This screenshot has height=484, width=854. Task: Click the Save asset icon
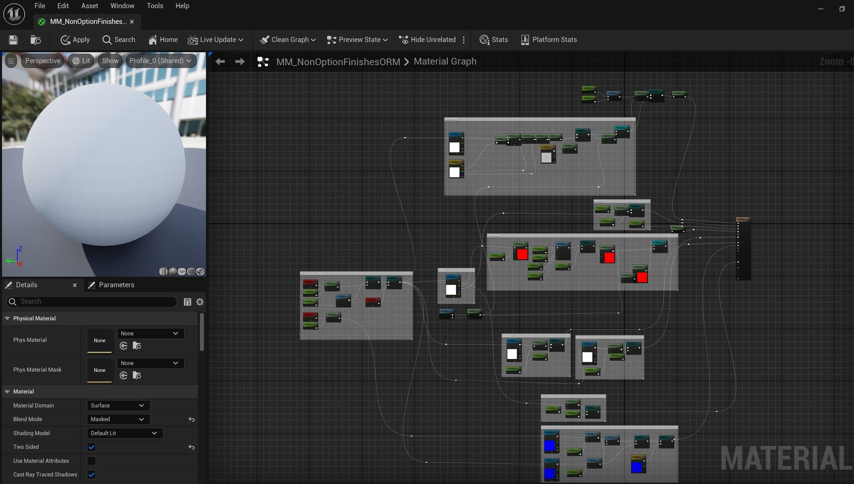(13, 40)
